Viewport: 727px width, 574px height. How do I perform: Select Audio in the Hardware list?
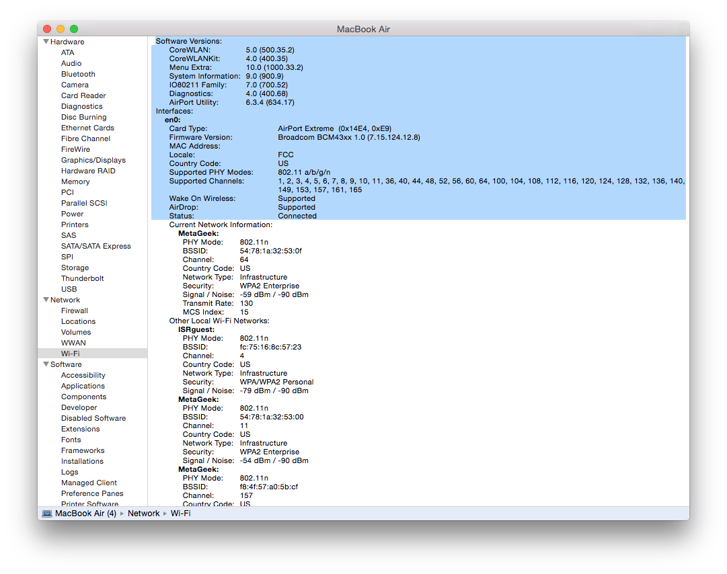click(71, 63)
